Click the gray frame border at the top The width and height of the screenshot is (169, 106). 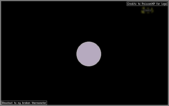pos(84,1)
